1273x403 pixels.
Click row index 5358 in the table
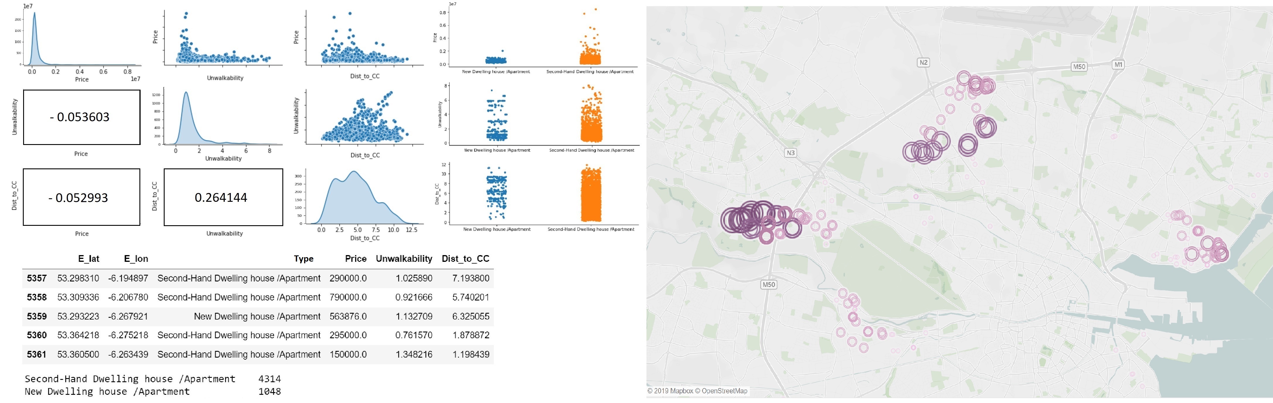click(37, 297)
